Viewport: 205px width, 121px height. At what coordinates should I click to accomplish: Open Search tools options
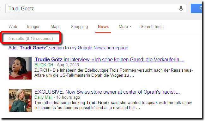pos(152,26)
